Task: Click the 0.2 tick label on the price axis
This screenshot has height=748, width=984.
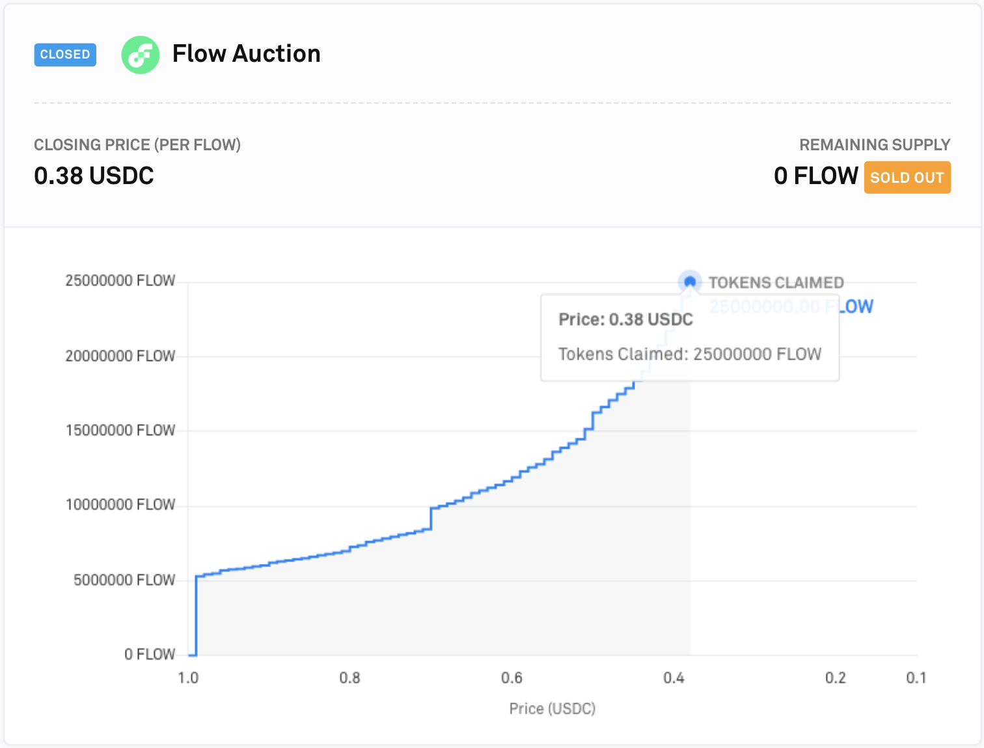Action: click(x=836, y=678)
